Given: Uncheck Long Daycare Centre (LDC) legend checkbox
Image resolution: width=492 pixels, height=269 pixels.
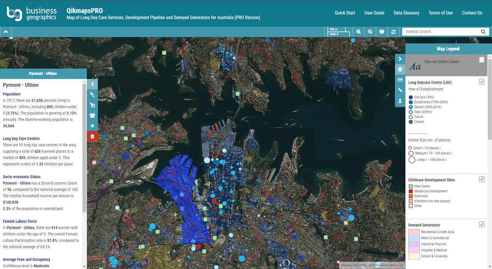Looking at the screenshot, I should tap(482, 82).
